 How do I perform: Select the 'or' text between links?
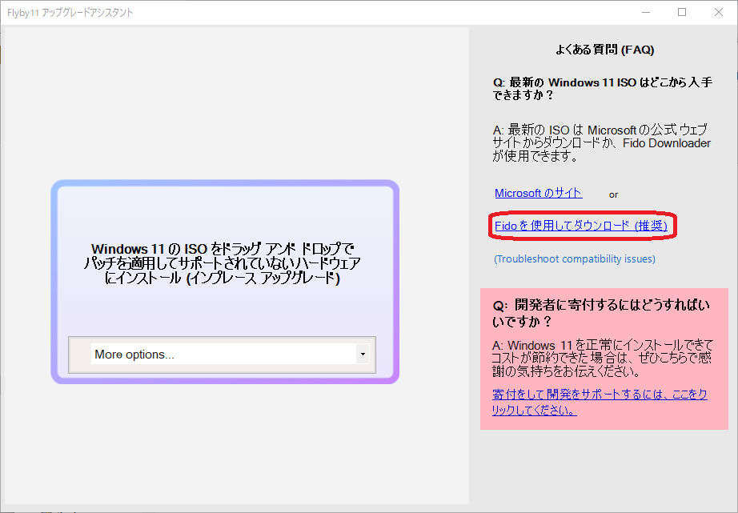tap(613, 194)
